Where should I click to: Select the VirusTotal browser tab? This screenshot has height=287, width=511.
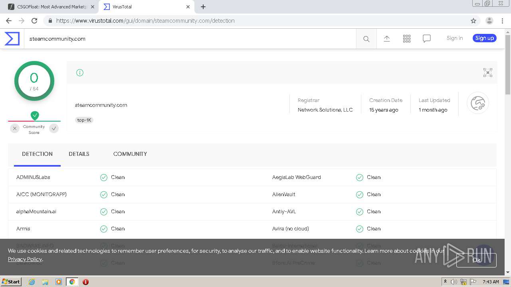[x=147, y=7]
